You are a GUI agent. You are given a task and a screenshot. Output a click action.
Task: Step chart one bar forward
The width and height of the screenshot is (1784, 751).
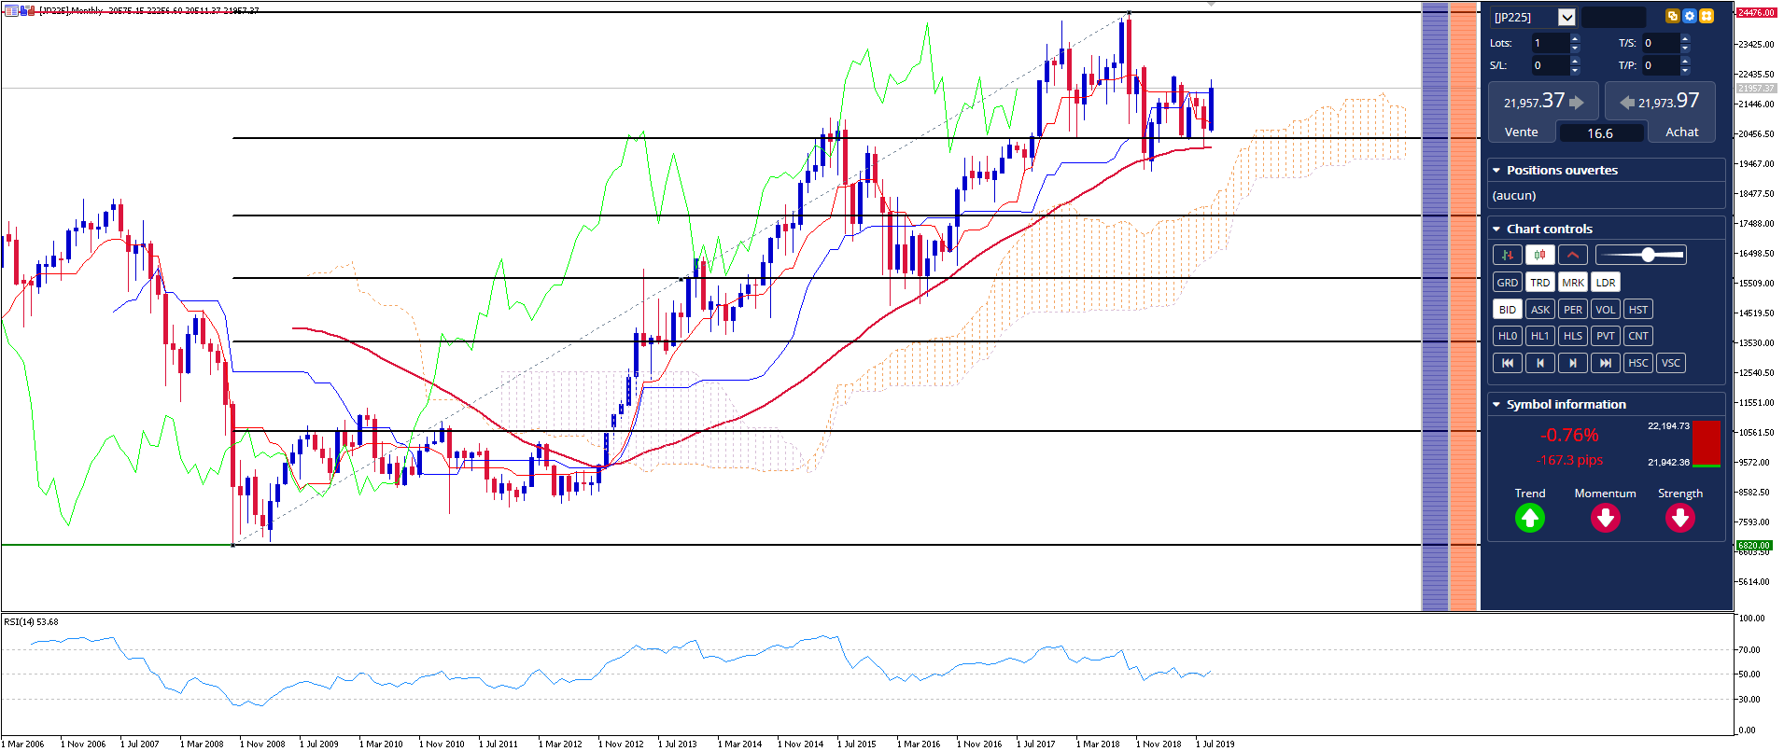point(1572,363)
